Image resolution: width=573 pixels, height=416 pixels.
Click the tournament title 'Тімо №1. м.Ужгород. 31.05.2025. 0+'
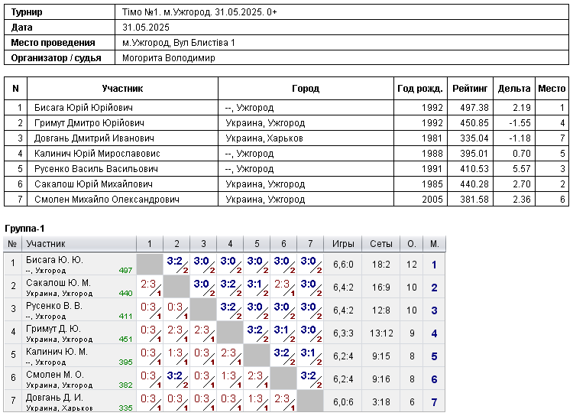pos(199,12)
